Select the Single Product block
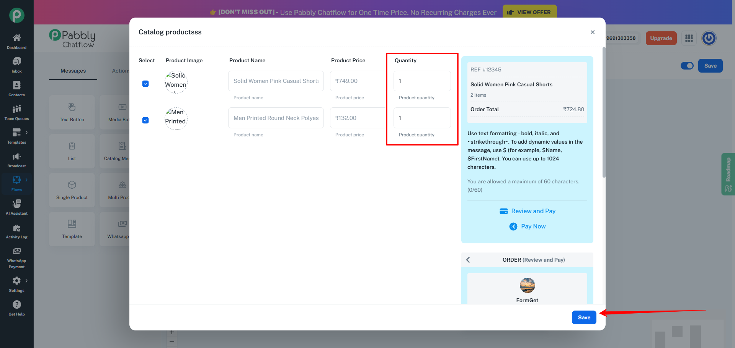 72,190
